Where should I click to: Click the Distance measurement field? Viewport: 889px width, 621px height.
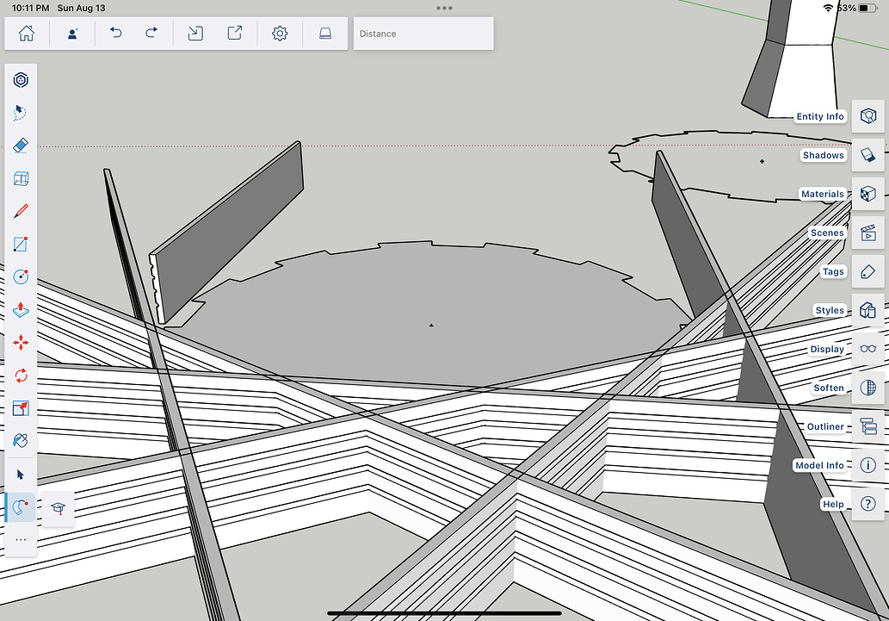click(423, 34)
